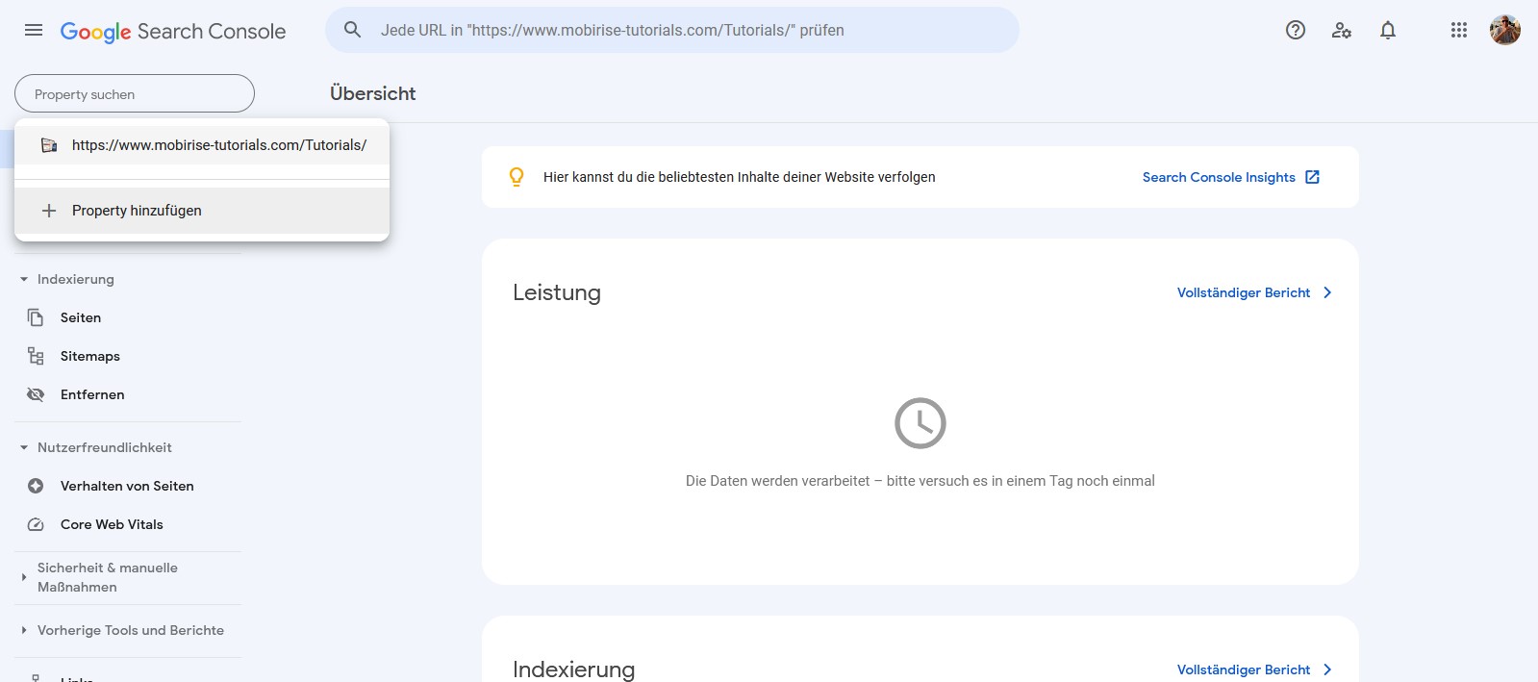1538x682 pixels.
Task: Open the Google apps grid
Action: click(x=1459, y=30)
